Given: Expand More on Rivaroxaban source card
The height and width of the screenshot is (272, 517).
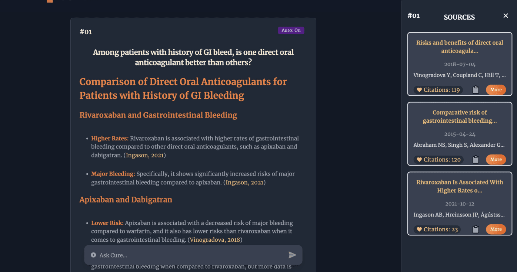Looking at the screenshot, I should 496,229.
